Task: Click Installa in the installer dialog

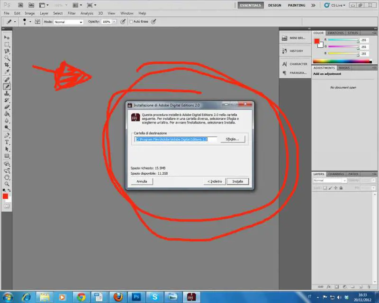Action: 238,181
